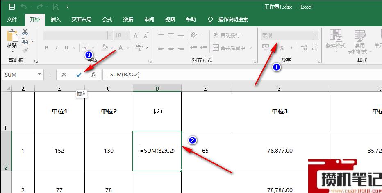Viewport: 382px width, 193px height.
Task: Click the Increase Indent icon
Action: pyautogui.click(x=203, y=47)
